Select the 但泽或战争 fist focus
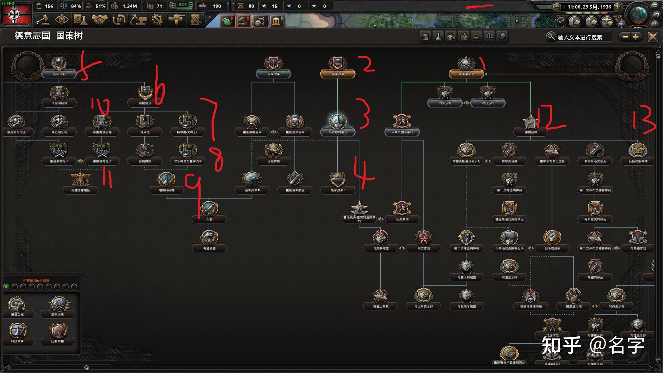Screen dimensions: 663x373 coord(552,241)
